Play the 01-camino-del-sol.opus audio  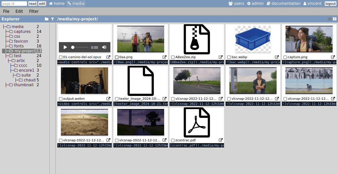(65, 47)
